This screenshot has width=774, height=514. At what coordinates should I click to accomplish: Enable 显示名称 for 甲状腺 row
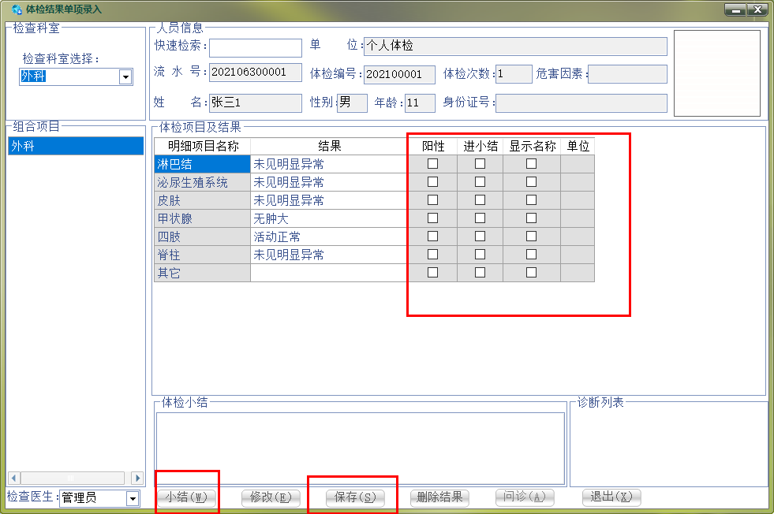point(531,218)
